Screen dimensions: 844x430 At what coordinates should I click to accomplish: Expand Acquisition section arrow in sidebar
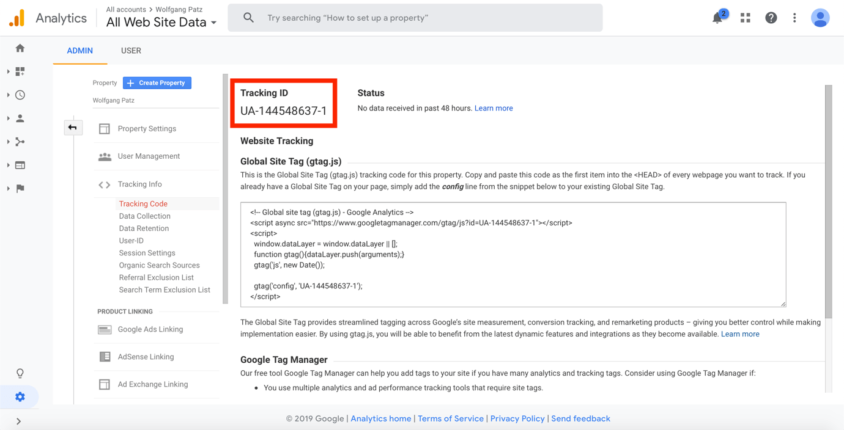click(9, 142)
